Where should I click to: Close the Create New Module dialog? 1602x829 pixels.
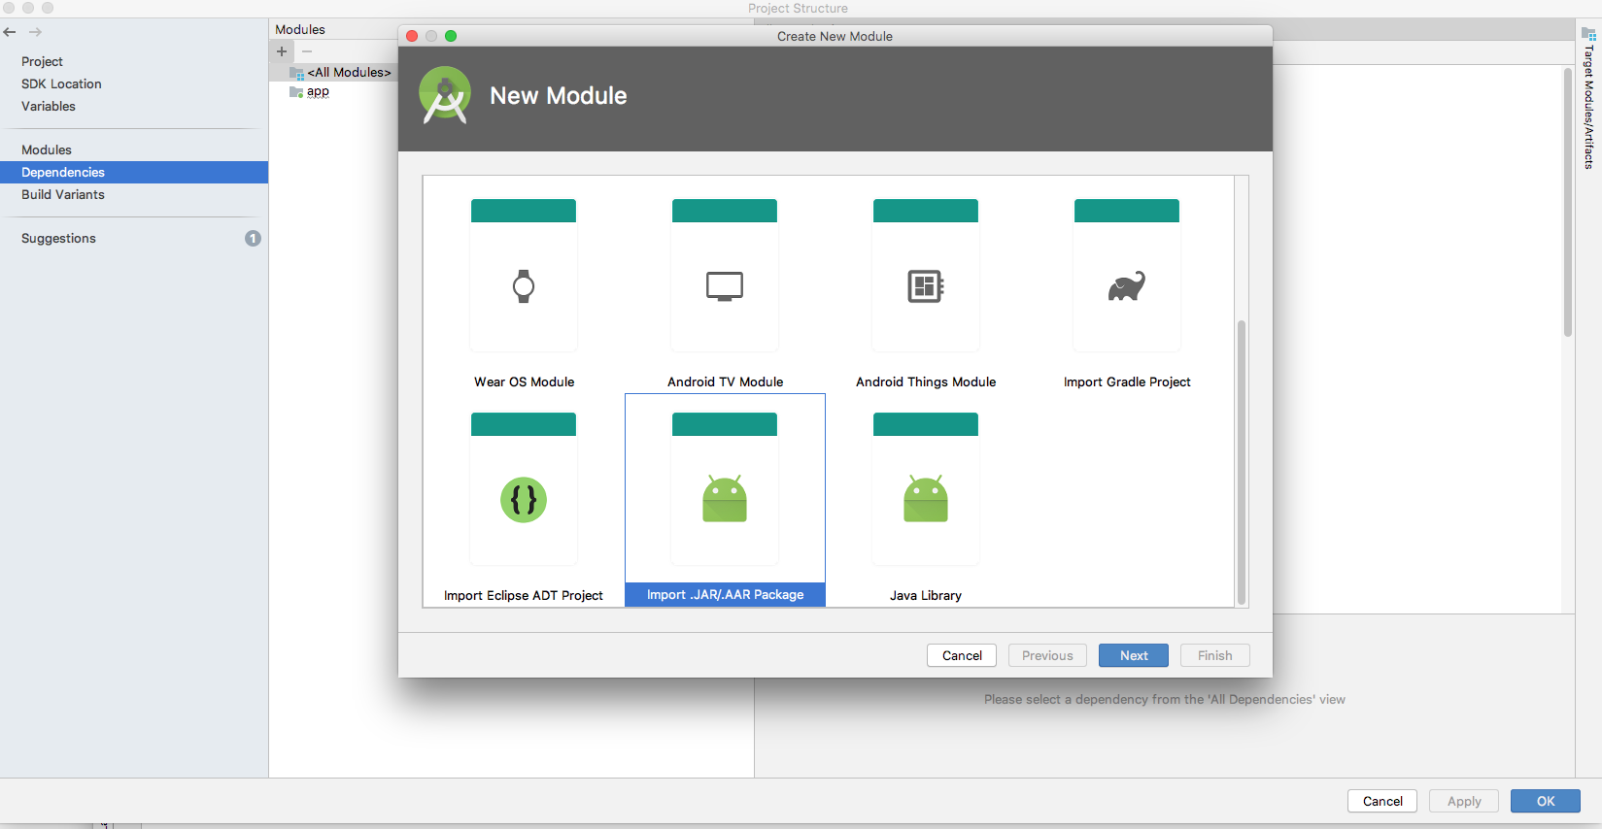[412, 36]
